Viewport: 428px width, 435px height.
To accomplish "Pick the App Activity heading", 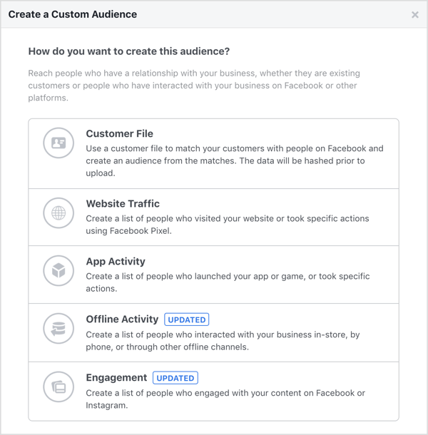I will point(117,262).
